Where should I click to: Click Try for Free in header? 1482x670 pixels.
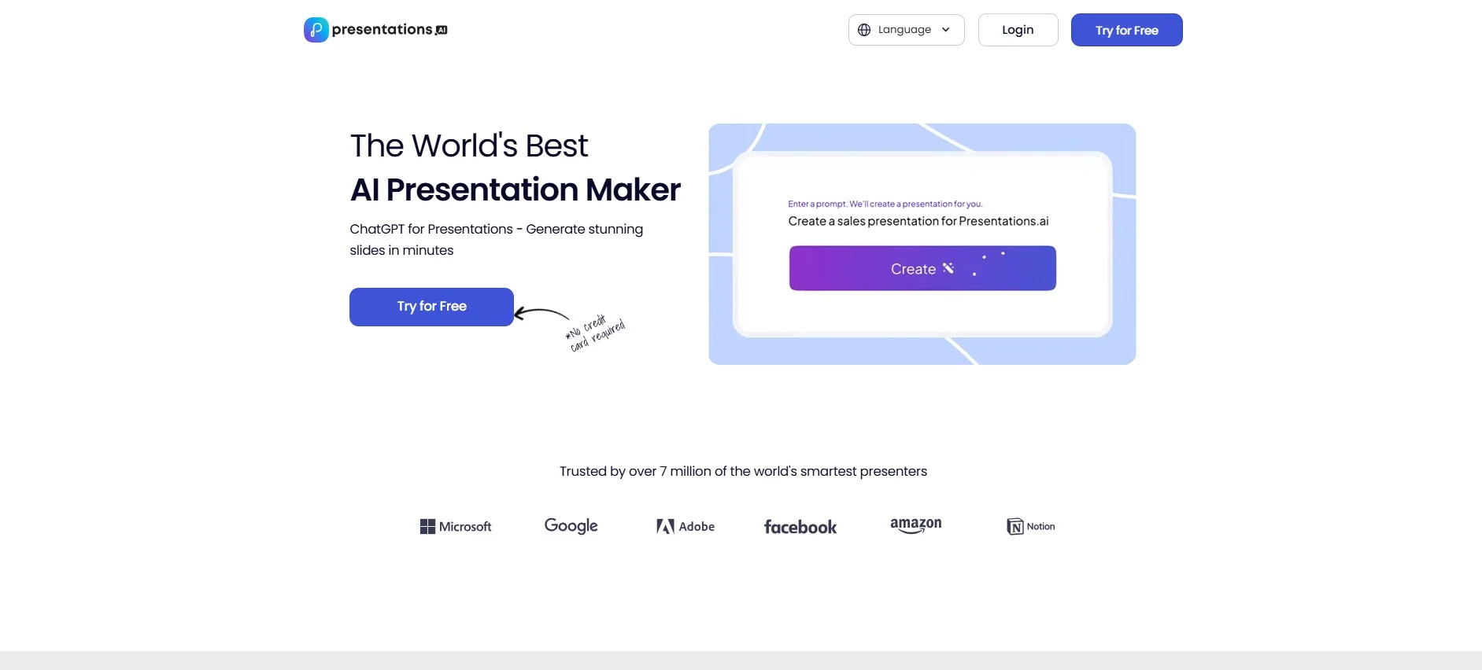coord(1126,30)
